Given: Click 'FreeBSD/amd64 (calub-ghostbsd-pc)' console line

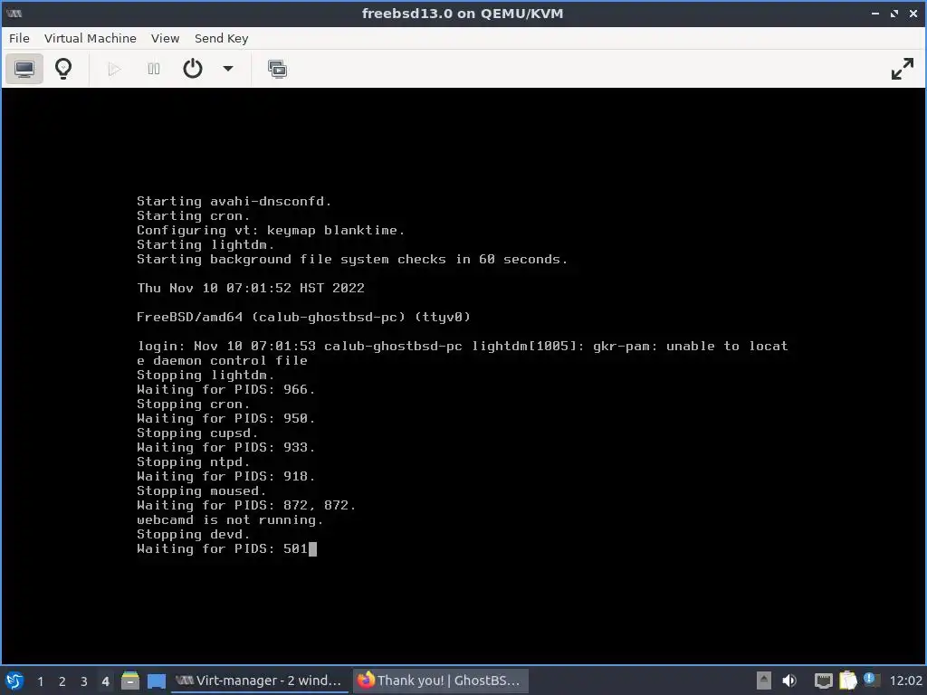Looking at the screenshot, I should pyautogui.click(x=303, y=318).
